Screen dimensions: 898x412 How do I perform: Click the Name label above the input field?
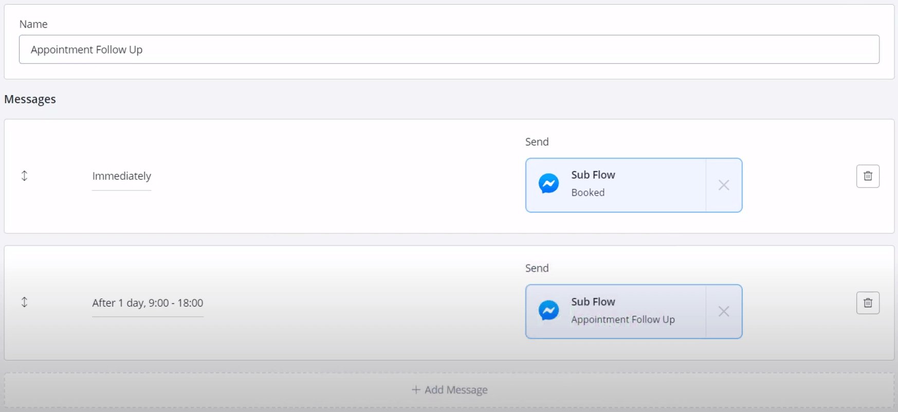pos(33,24)
